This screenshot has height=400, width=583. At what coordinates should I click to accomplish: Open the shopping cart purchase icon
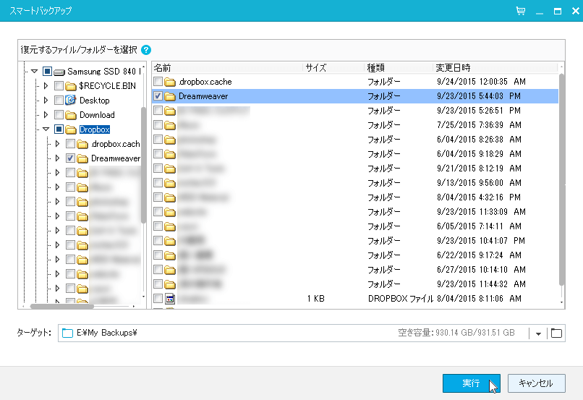(x=521, y=11)
